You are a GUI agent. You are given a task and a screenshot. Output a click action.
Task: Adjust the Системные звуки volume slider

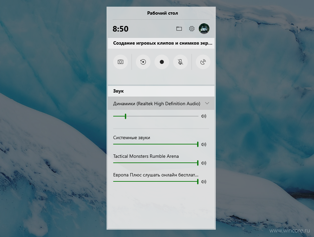[156, 144]
